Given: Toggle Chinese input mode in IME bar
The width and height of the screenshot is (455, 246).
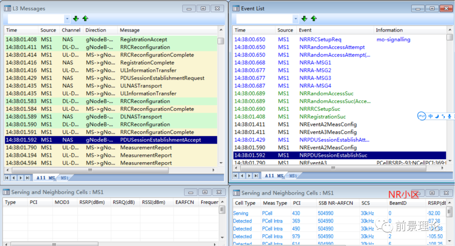Looking at the screenshot, I should (431, 116).
